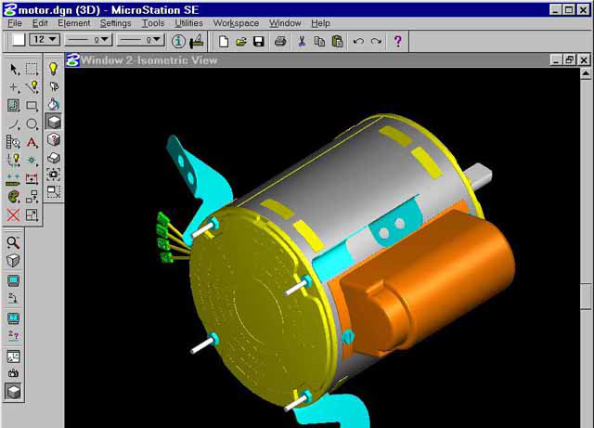
Task: Click the B logo of Window 2 title
Action: (x=72, y=60)
